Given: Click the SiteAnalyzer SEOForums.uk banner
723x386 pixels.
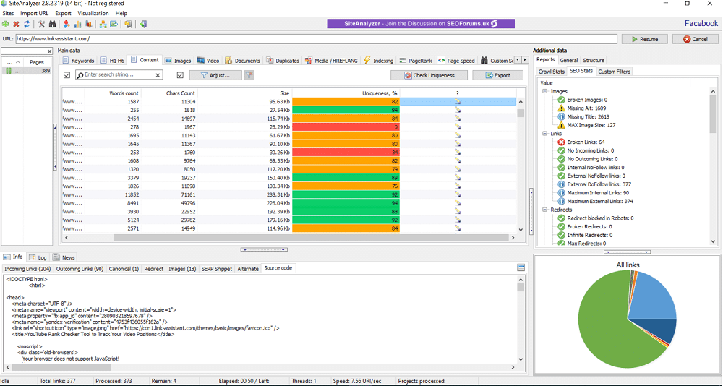Looking at the screenshot, I should [421, 24].
